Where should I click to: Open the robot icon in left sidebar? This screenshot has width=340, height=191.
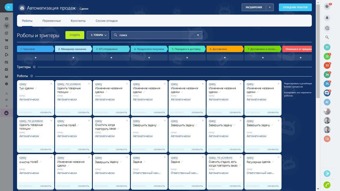7,69
